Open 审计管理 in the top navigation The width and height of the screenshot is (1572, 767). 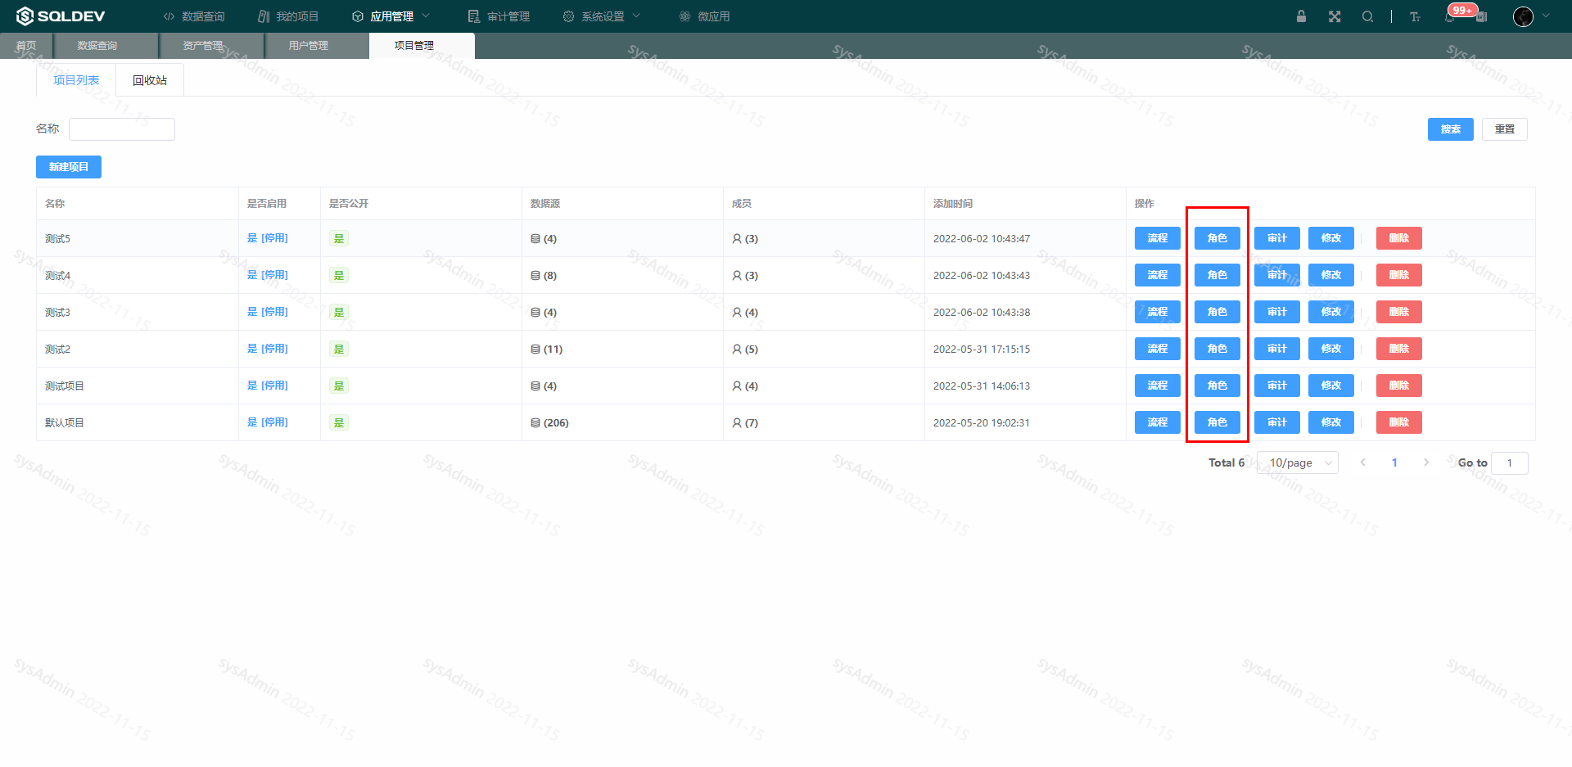(499, 16)
